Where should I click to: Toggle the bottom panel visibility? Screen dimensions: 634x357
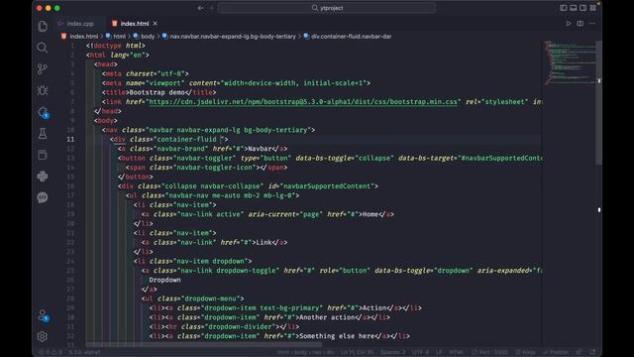[x=574, y=8]
